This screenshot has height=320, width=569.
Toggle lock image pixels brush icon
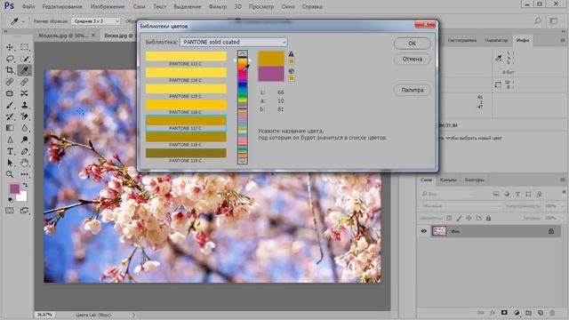(459, 218)
